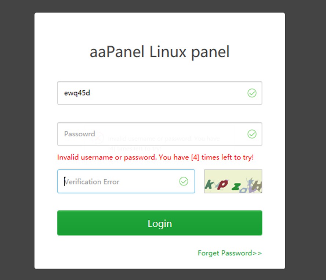Click the green checkmark in verification field
This screenshot has width=326, height=280.
pos(184,181)
